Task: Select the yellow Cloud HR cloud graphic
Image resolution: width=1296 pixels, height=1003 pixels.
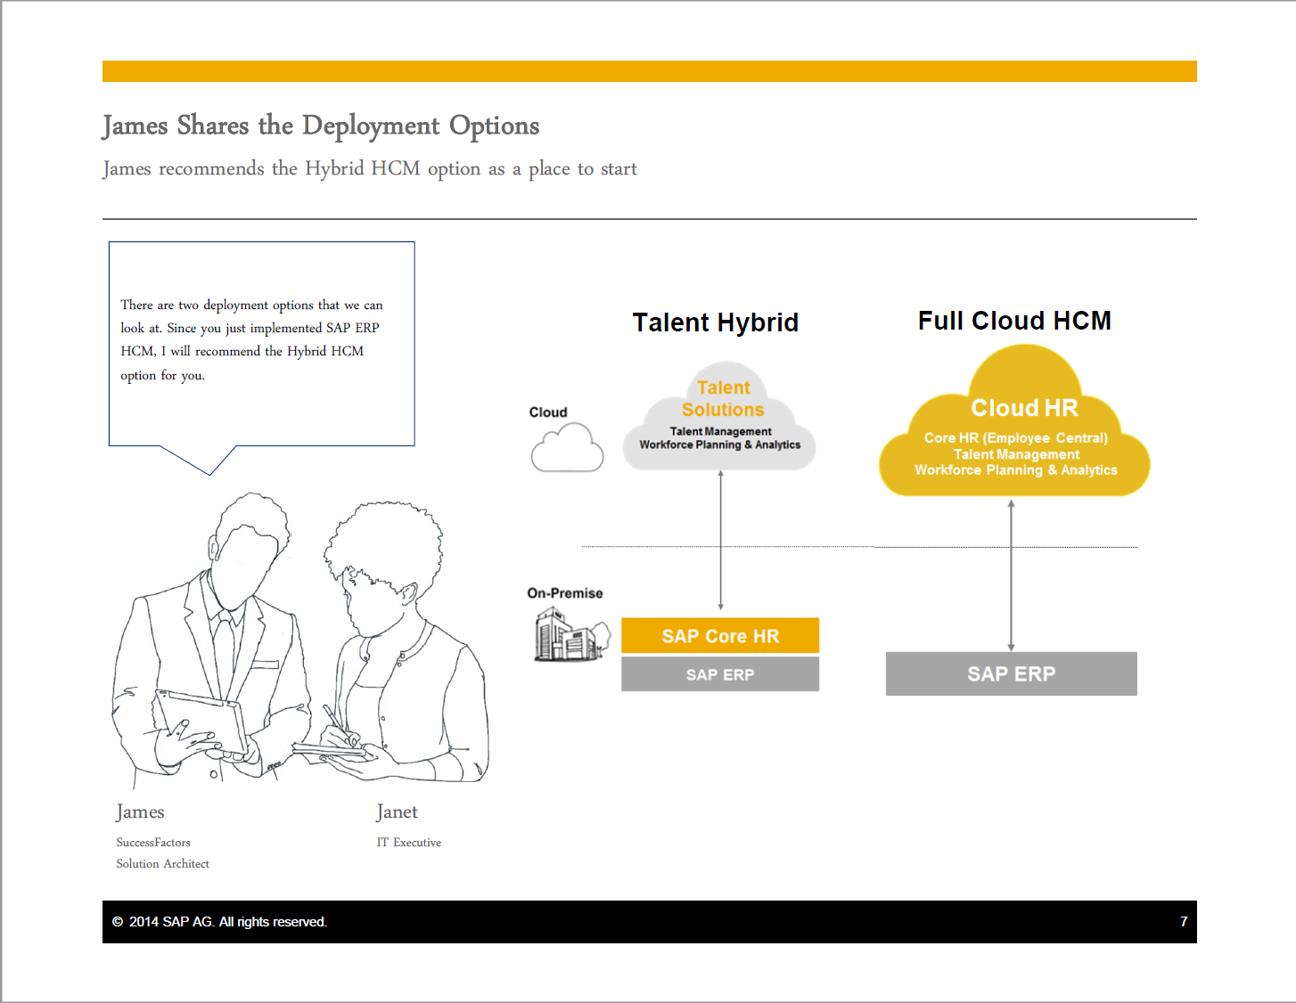Action: point(1014,419)
